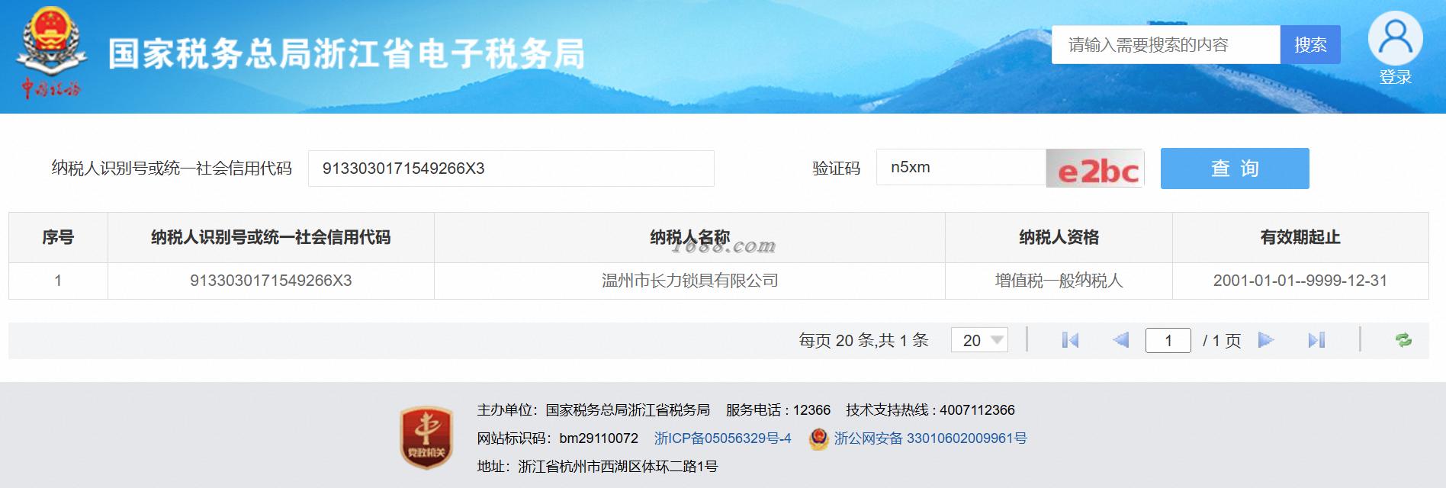Click the 搜索 search button
Image resolution: width=1446 pixels, height=488 pixels.
click(1310, 45)
